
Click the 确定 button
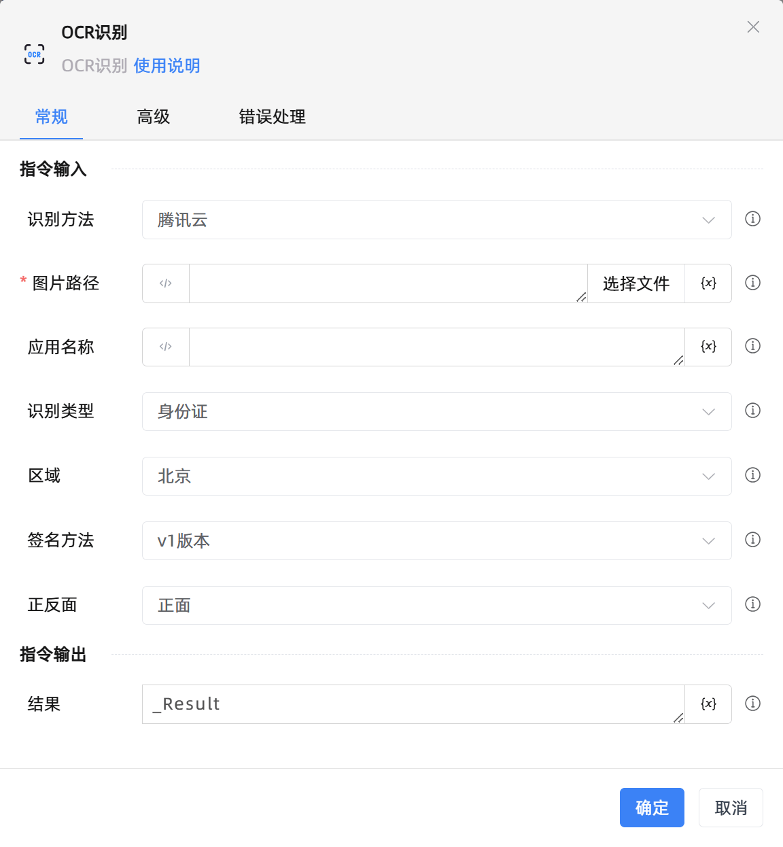coord(652,808)
